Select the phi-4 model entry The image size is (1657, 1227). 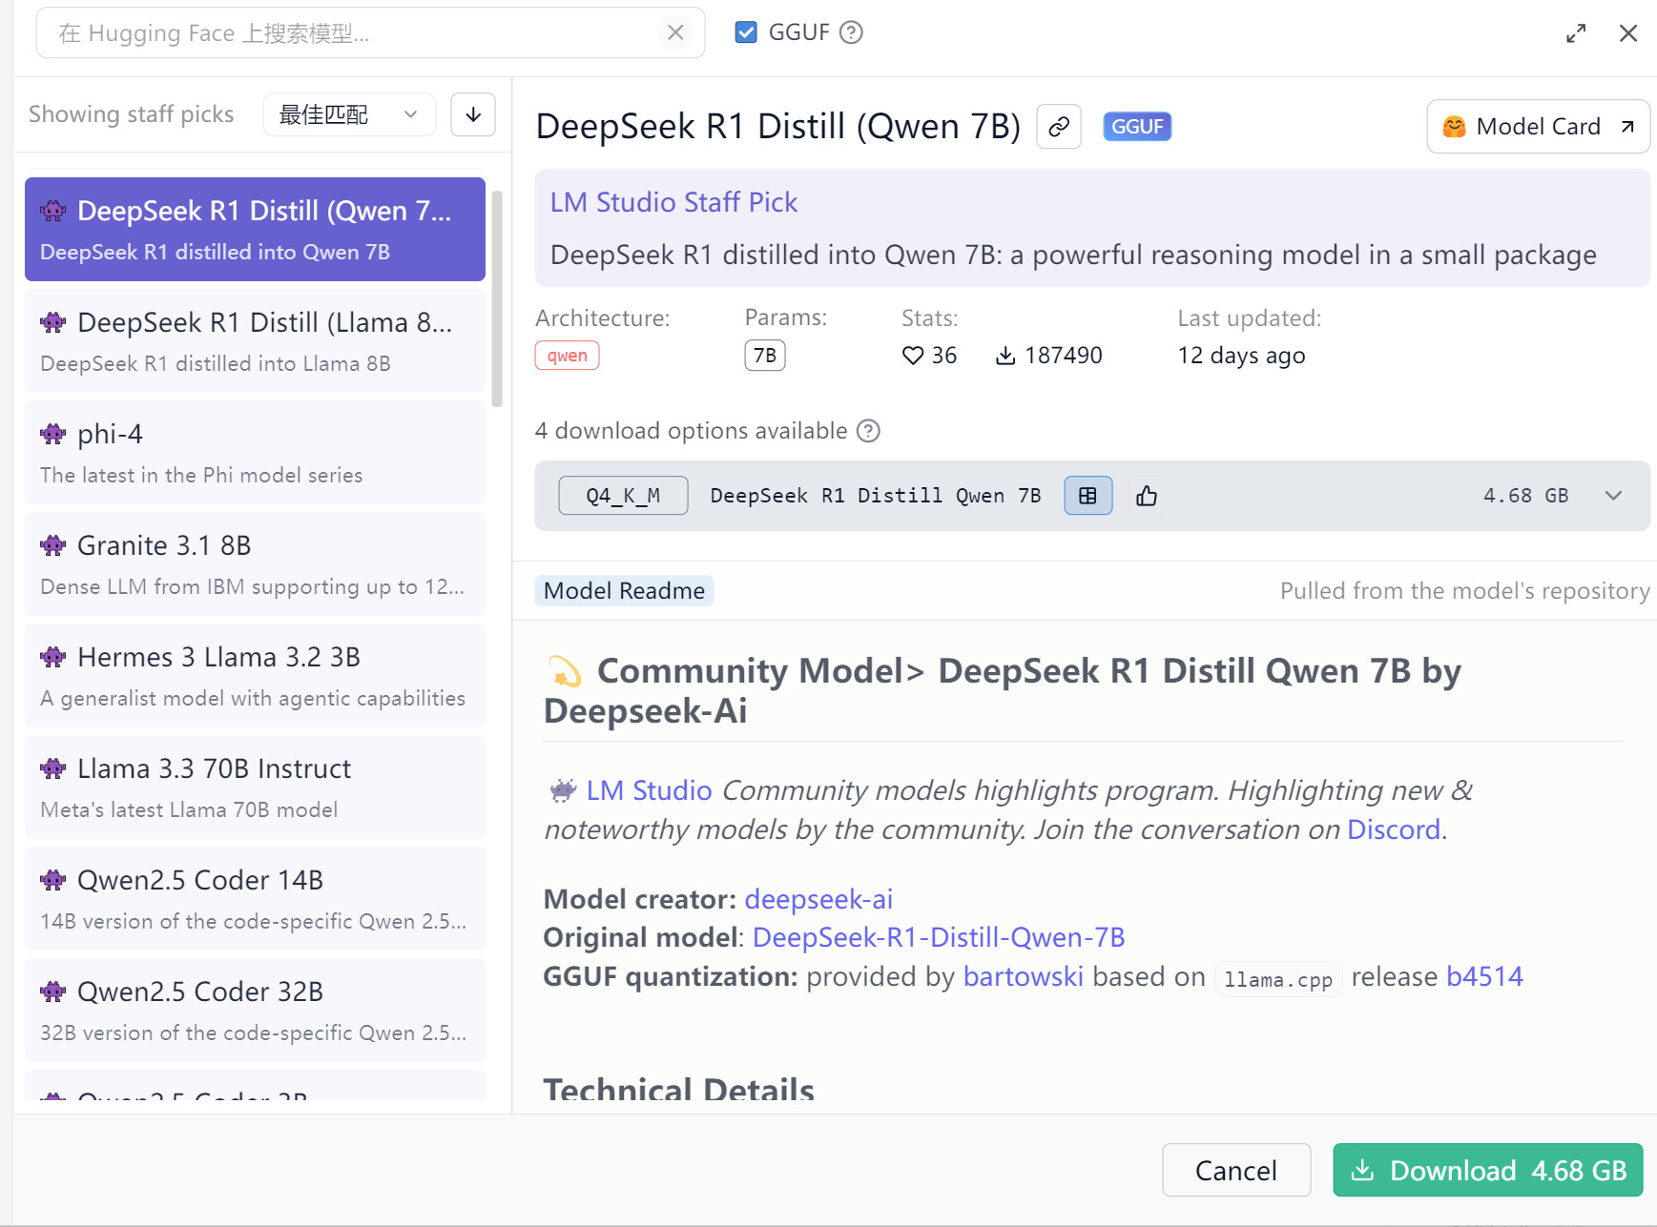(255, 453)
